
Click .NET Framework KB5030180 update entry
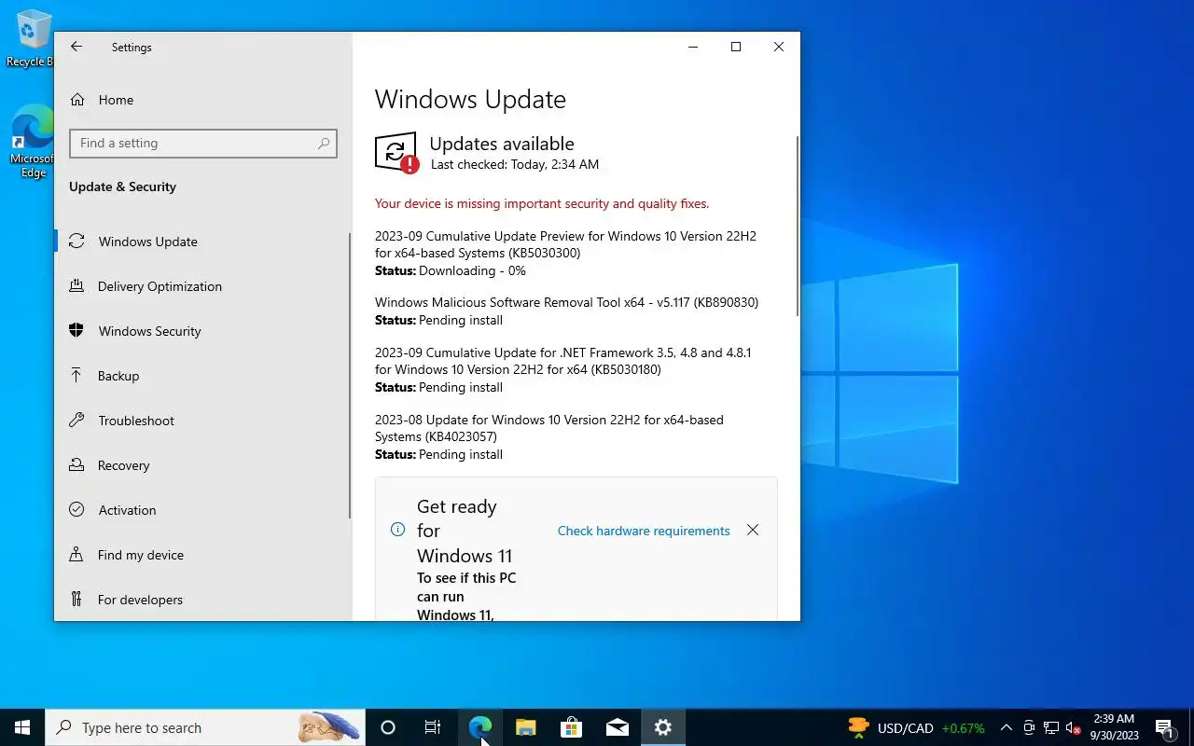tap(562, 361)
